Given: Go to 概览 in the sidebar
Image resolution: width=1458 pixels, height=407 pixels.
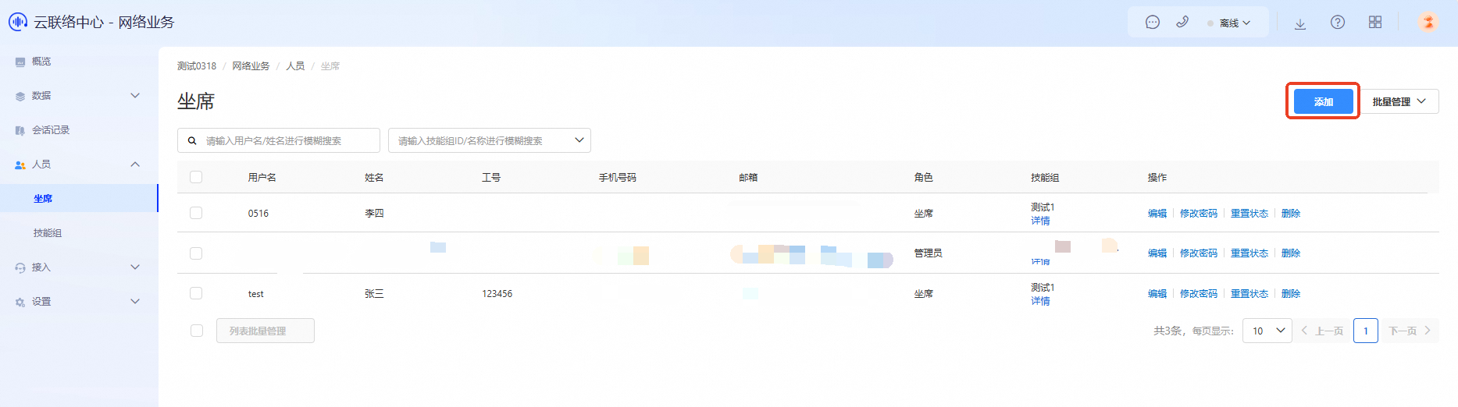Looking at the screenshot, I should [x=41, y=62].
